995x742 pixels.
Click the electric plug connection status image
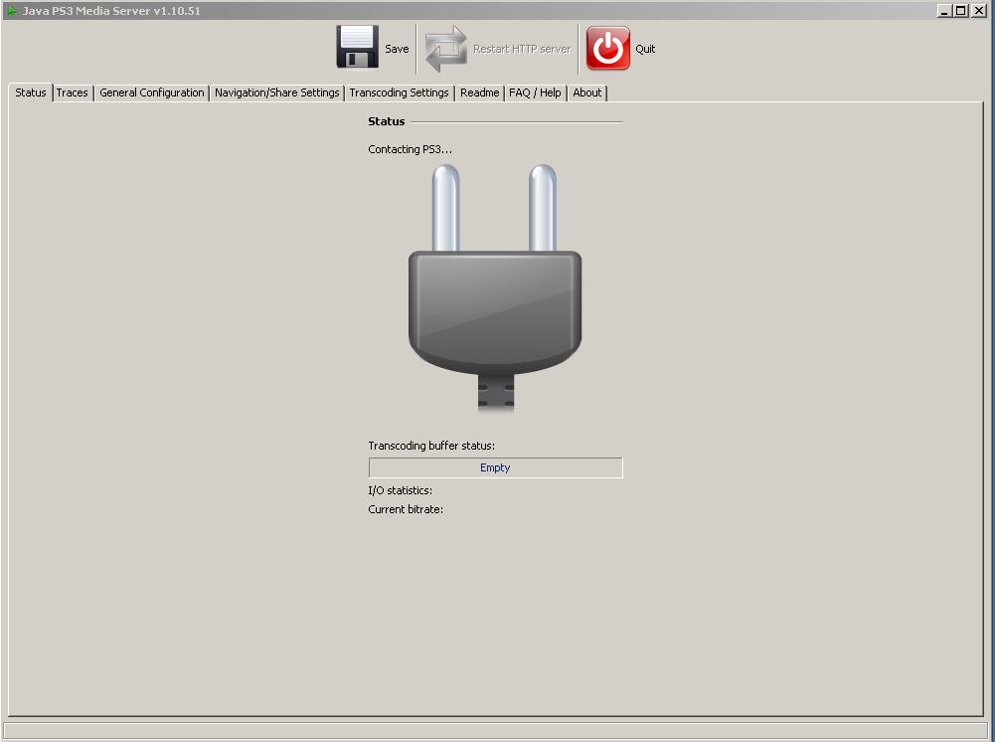coord(495,288)
